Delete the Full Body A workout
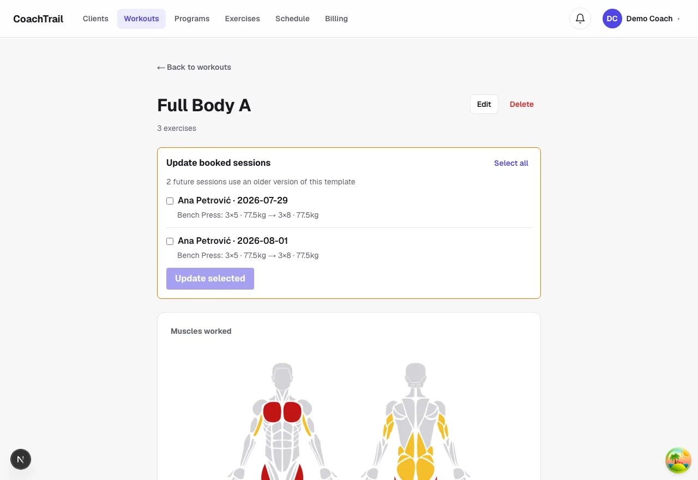 coord(522,104)
